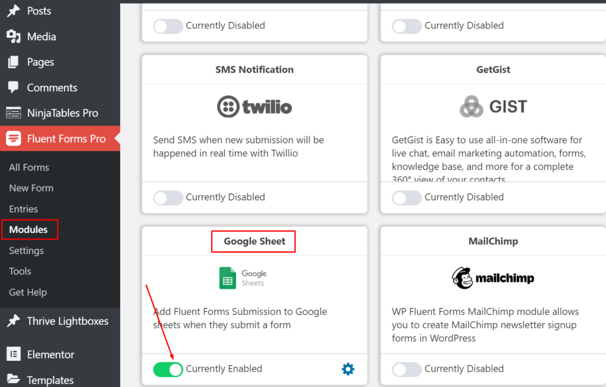Click GetGist's 'Currently Disabled' label
Screen dimensions: 606x387
(464, 197)
